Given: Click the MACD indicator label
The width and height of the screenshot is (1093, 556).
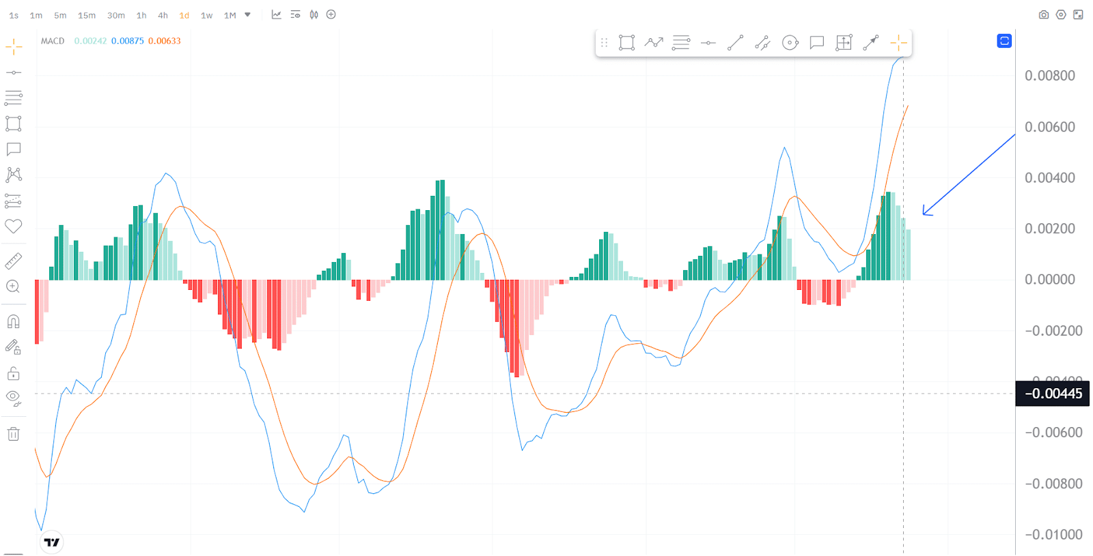Looking at the screenshot, I should click(x=53, y=41).
